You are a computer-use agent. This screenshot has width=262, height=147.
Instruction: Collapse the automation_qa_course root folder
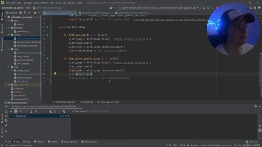click(x=5, y=17)
